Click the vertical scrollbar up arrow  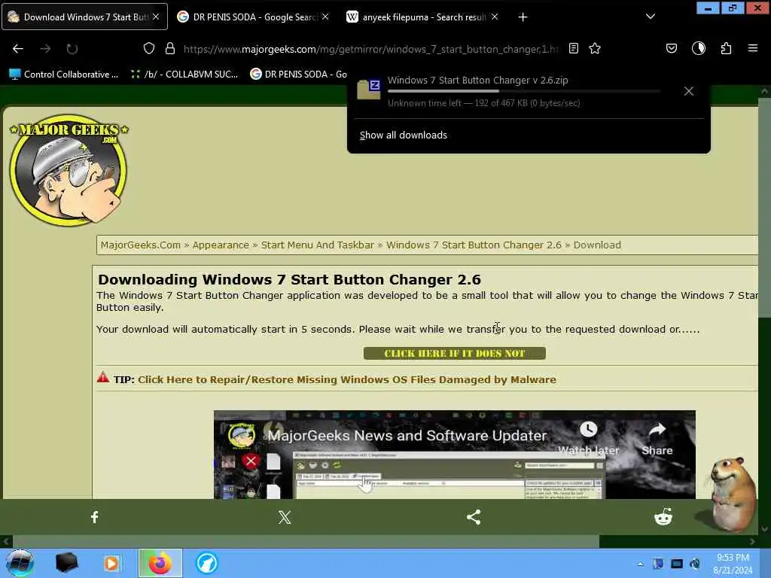tap(764, 91)
